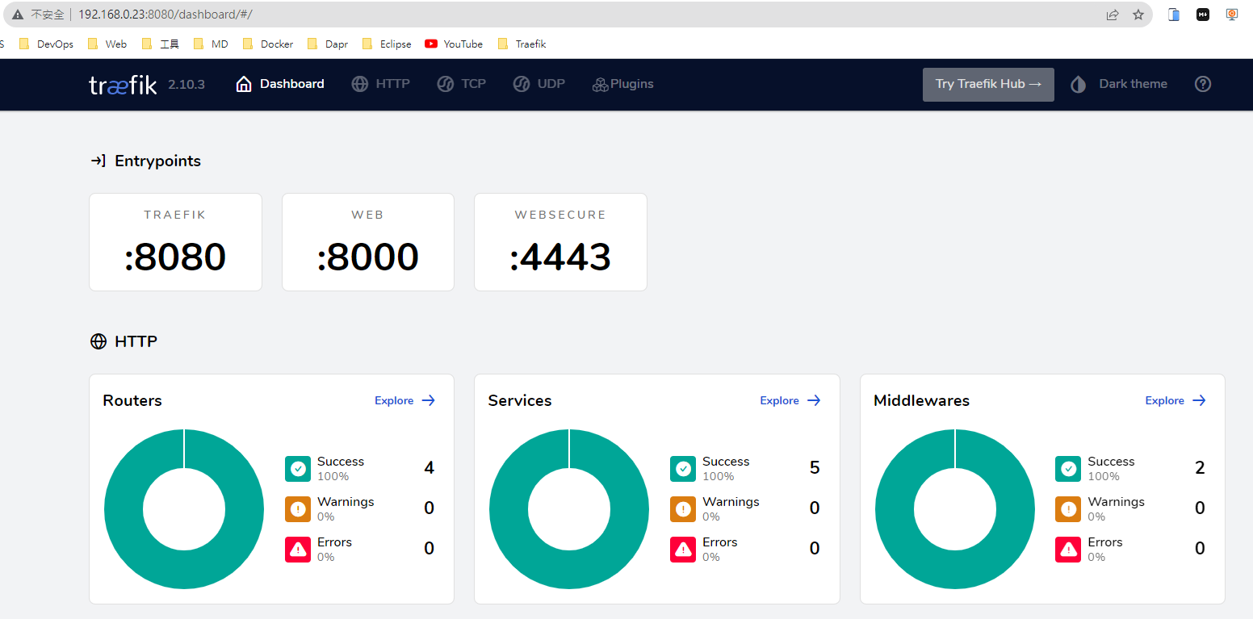Open the HTTP tab

pos(381,84)
